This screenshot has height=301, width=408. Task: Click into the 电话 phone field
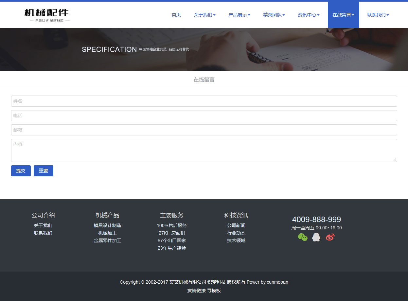204,115
